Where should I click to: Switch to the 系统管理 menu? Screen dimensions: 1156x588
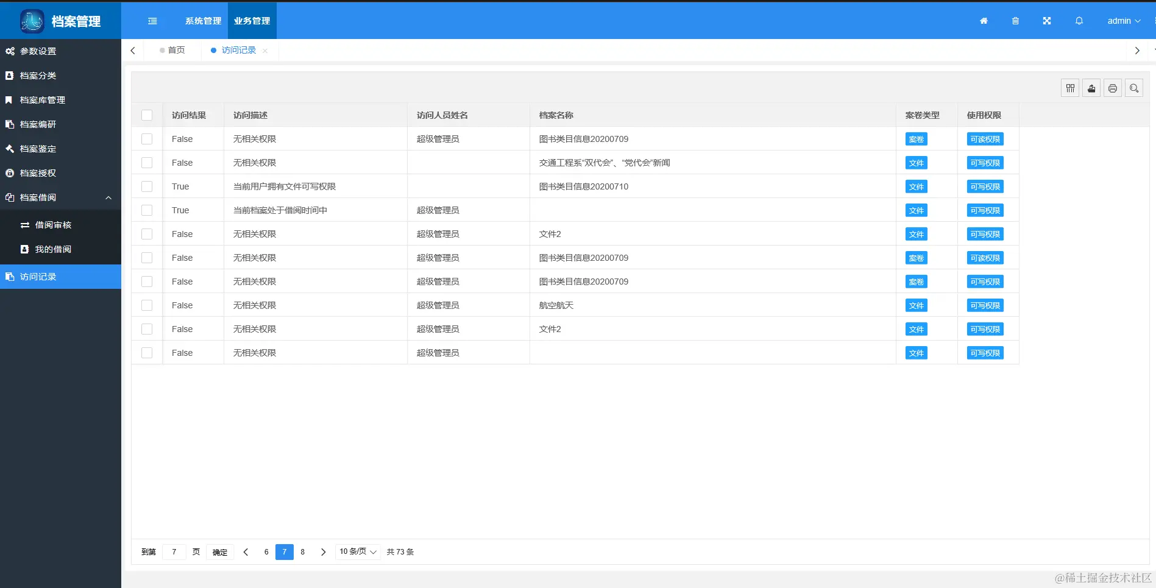click(x=203, y=20)
